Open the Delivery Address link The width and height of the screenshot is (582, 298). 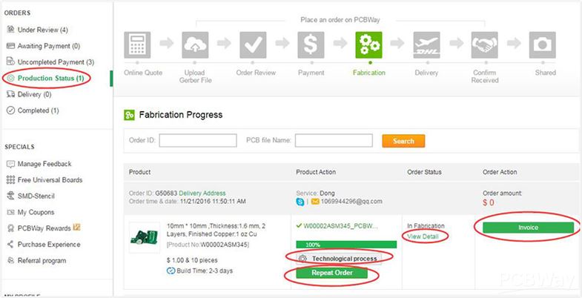point(202,193)
